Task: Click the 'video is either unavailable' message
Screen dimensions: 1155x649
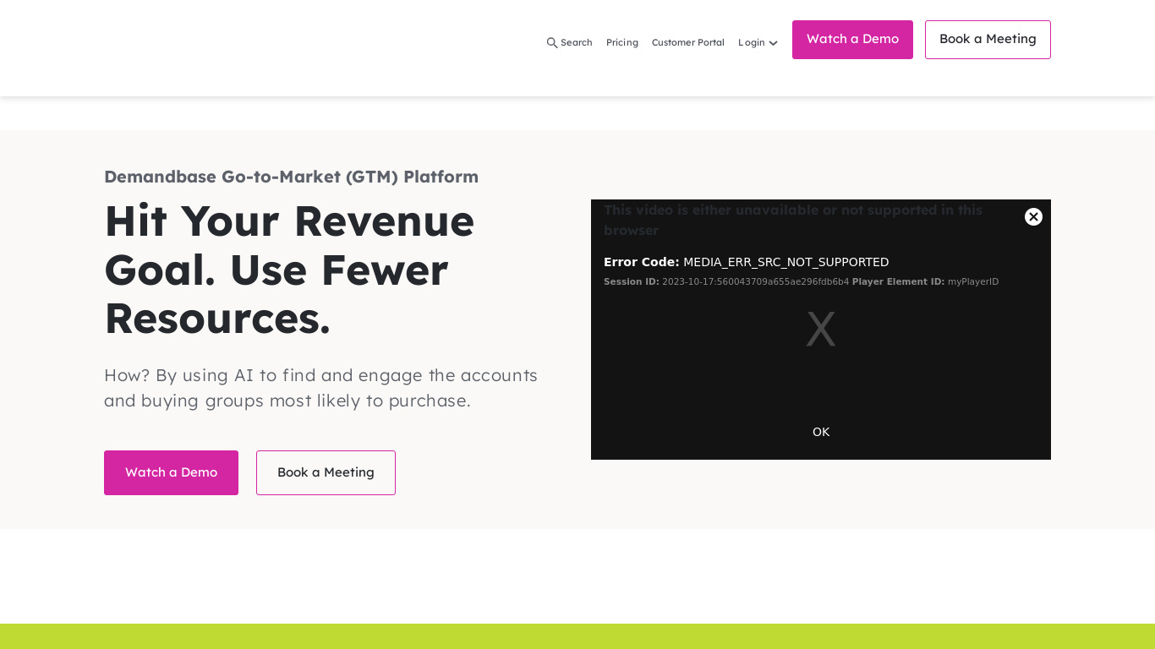Action: (793, 220)
